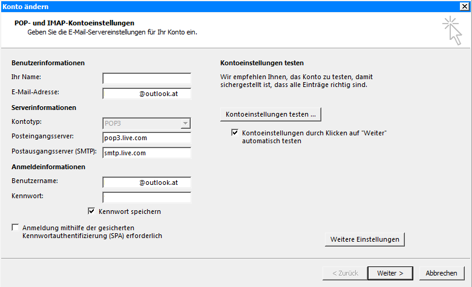Enable SPA Anmeldung checkbox

click(15, 228)
